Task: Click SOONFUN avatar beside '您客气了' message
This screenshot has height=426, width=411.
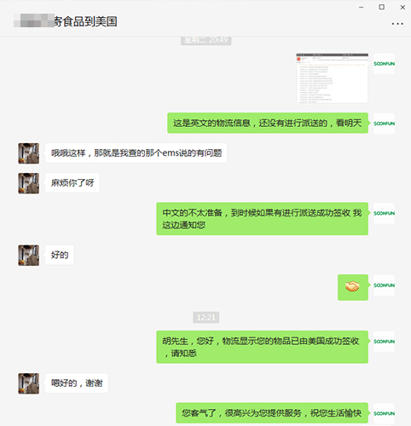Action: point(384,413)
